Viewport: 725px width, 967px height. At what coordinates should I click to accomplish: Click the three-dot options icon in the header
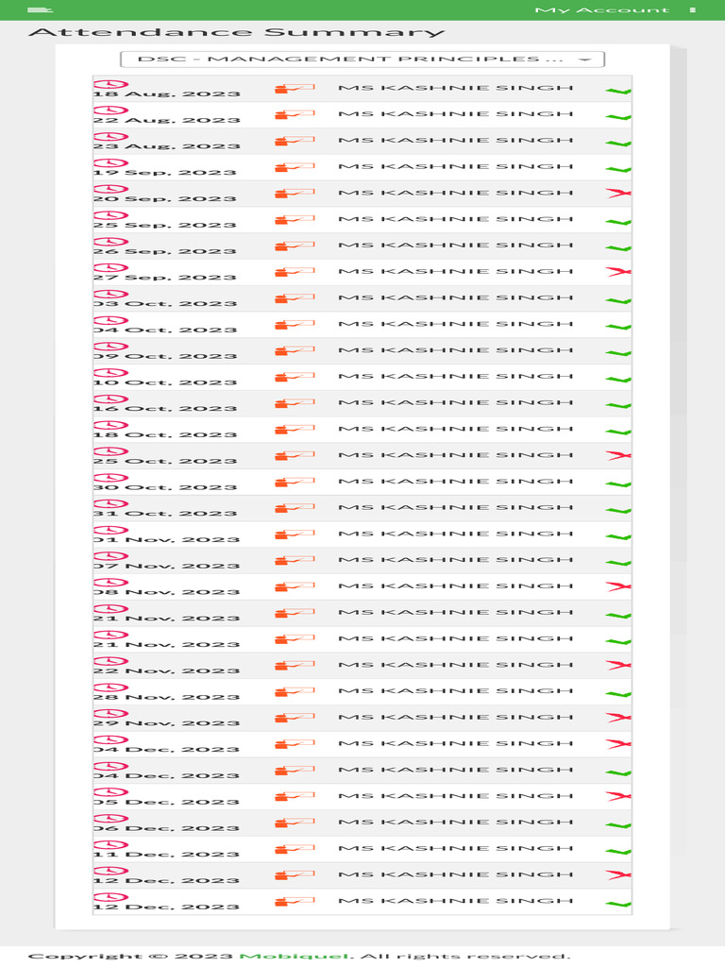point(693,10)
